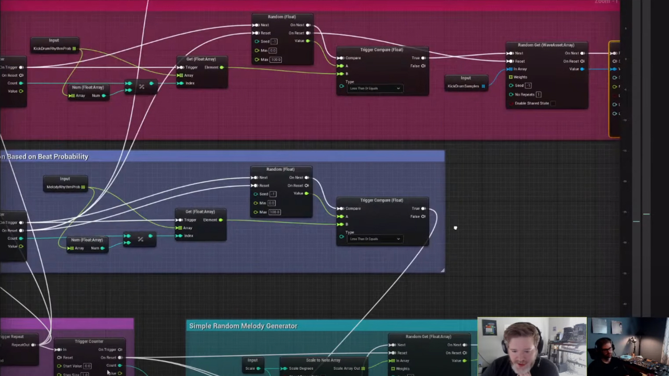This screenshot has height=376, width=669.
Task: Click the Reset trigger pin on Random (Float)
Action: 256,33
